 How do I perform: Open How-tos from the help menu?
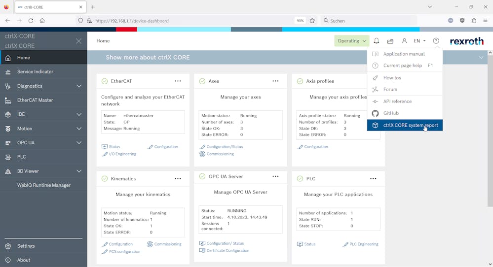coord(405,78)
